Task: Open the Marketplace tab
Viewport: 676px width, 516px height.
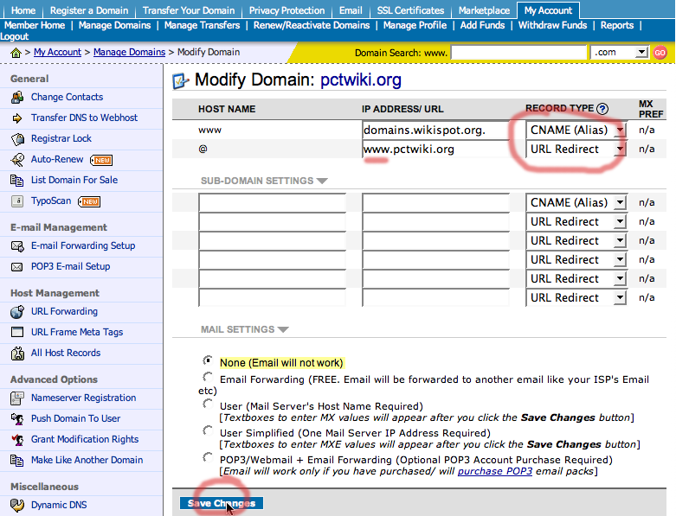Action: (484, 10)
